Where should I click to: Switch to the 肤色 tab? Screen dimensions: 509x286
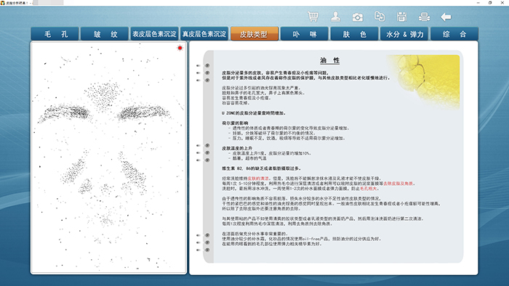tap(355, 34)
